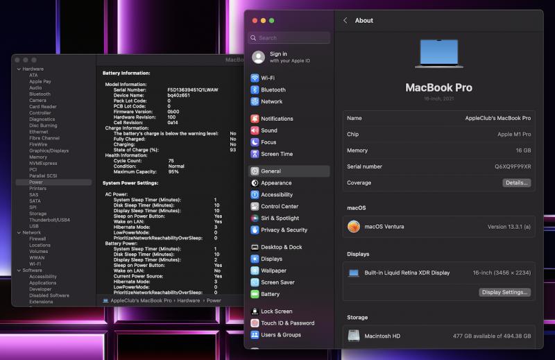Open Privacy & Security hand icon

pos(255,230)
